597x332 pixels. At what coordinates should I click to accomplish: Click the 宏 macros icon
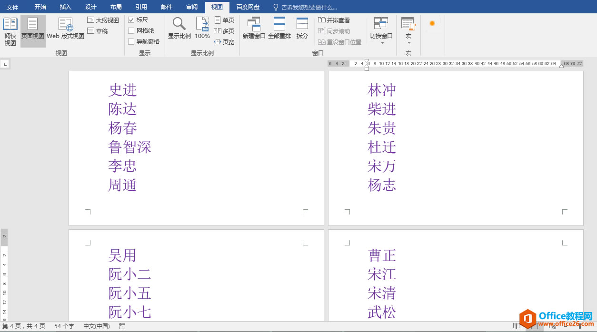(x=408, y=23)
